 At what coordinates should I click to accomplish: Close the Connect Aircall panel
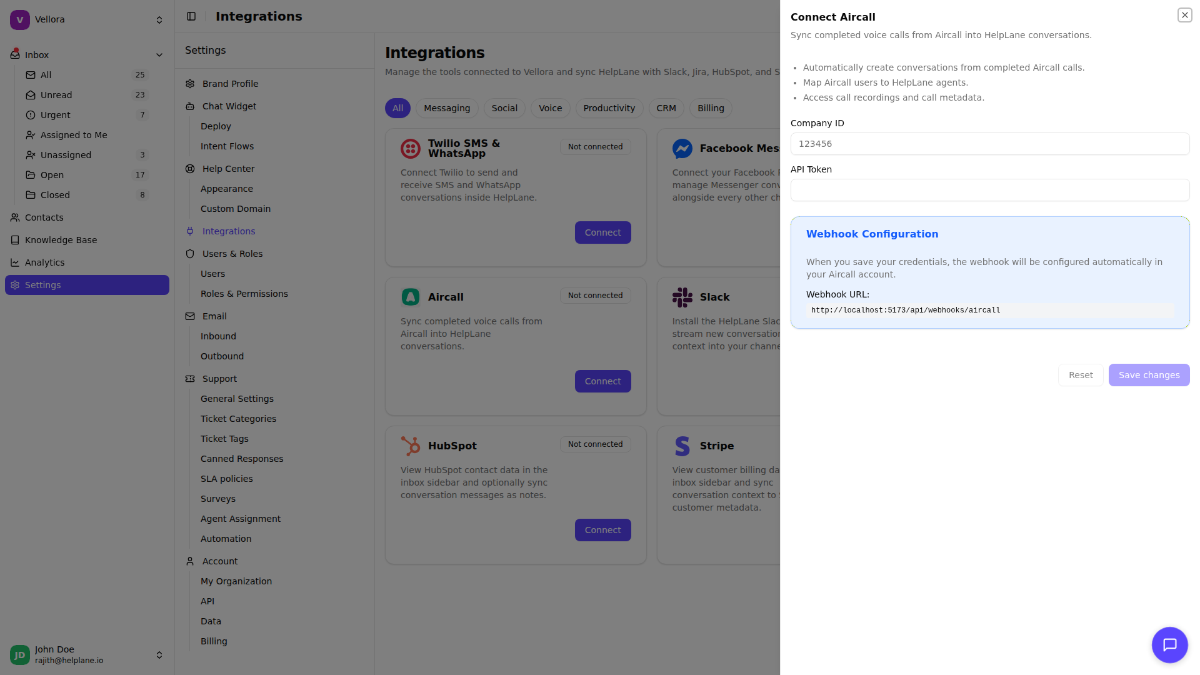[1184, 15]
